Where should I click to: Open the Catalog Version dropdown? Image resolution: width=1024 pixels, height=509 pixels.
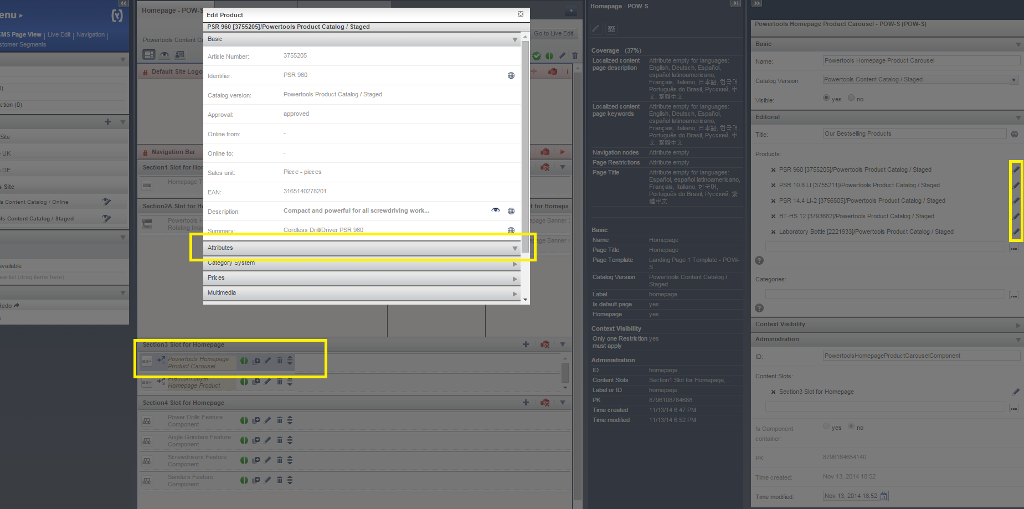tap(1014, 80)
